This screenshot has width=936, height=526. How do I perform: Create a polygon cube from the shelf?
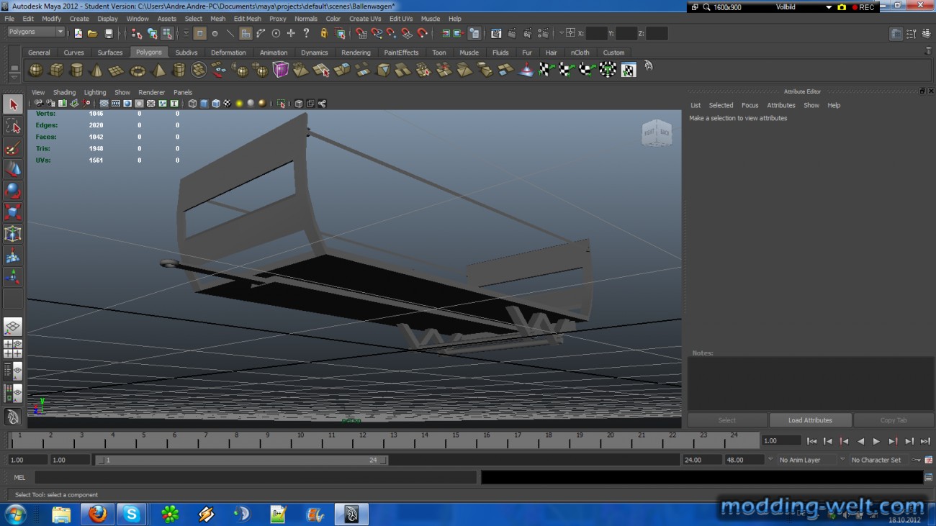tap(55, 70)
